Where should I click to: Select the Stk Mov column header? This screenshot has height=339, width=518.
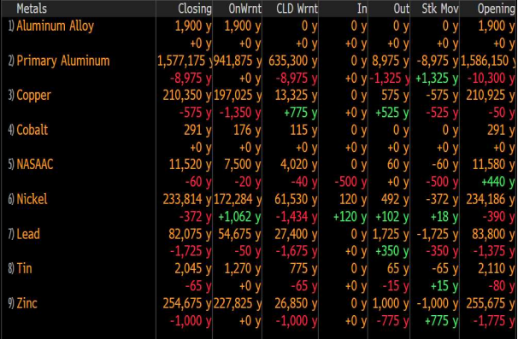pos(440,9)
